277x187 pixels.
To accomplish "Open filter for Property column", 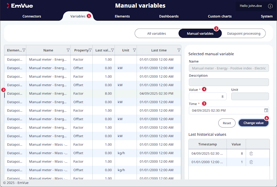I will pos(90,50).
